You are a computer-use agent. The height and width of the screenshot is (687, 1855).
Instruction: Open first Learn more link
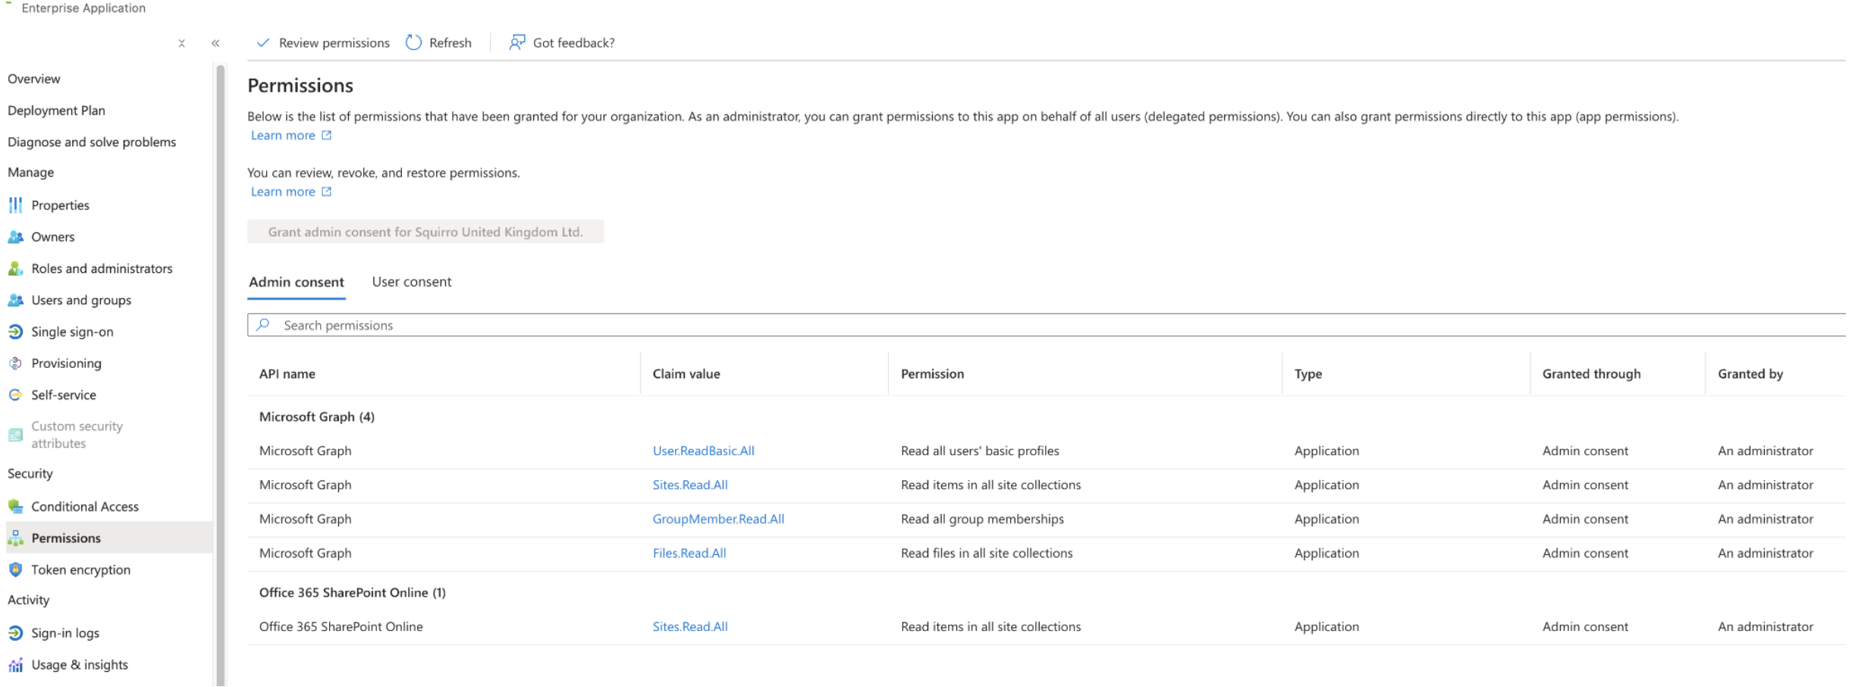coord(283,135)
